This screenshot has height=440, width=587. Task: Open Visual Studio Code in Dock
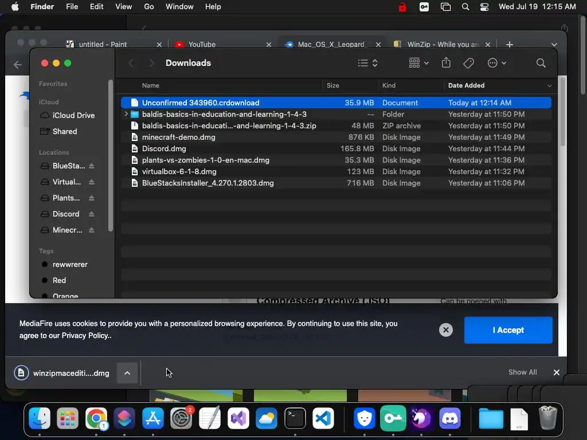point(323,418)
